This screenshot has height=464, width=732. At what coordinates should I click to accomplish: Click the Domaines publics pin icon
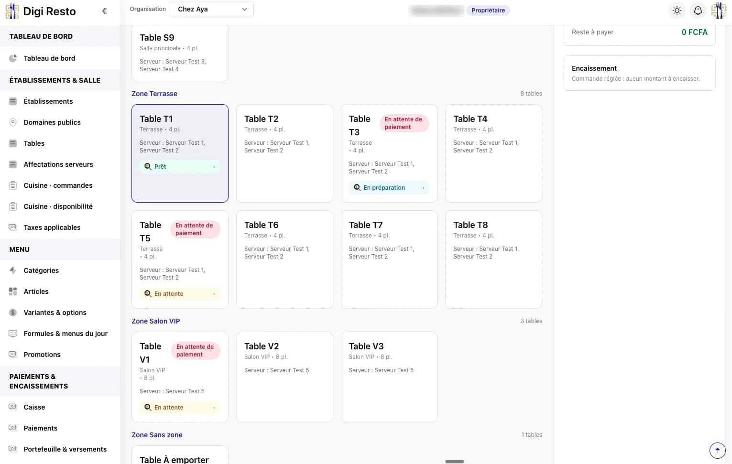(13, 122)
